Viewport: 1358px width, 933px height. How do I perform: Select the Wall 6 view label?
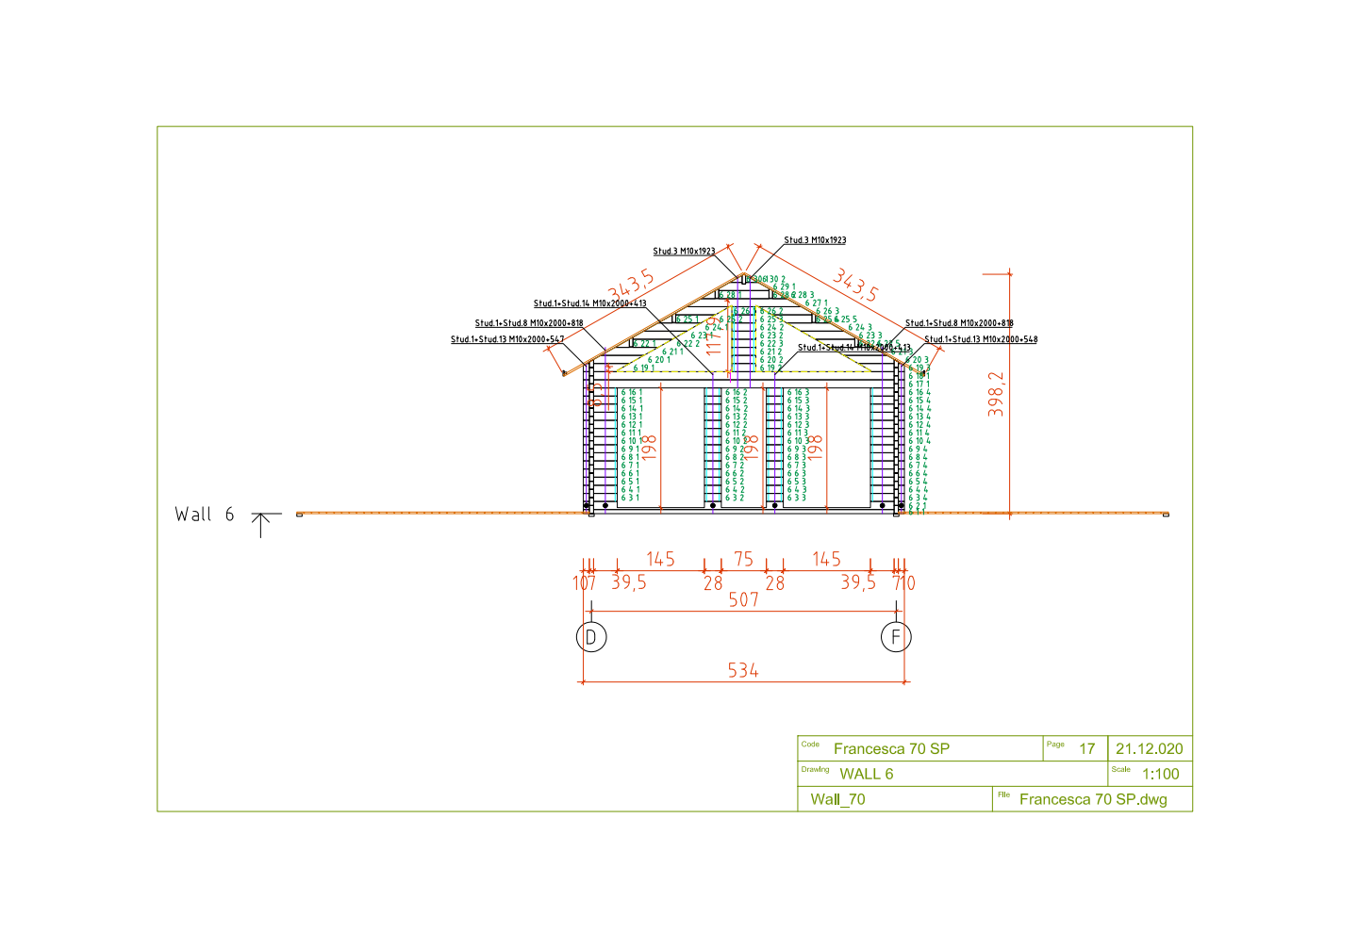[205, 515]
